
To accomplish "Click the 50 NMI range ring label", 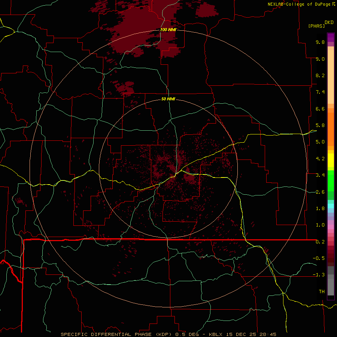I will (x=168, y=99).
